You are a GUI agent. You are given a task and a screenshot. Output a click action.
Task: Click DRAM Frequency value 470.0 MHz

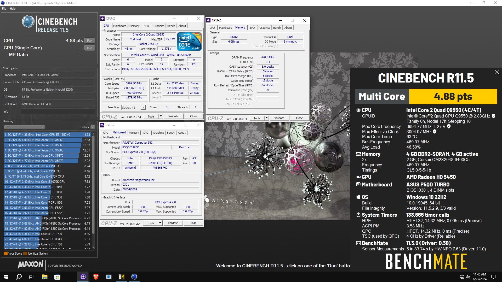click(x=268, y=57)
